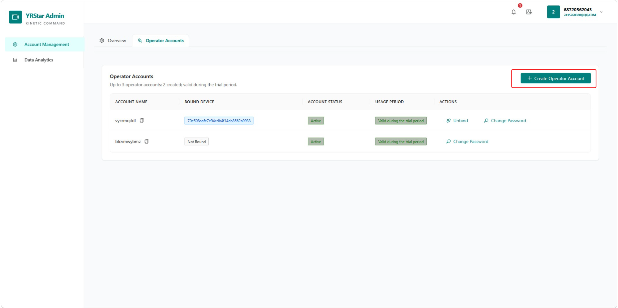Image resolution: width=618 pixels, height=308 pixels.
Task: Click the user avatar square labeled 2
Action: [553, 12]
